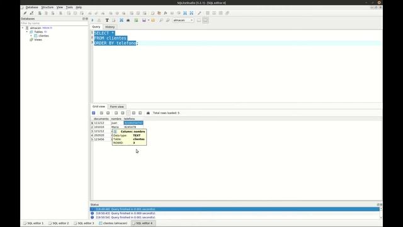
Task: Collapse the almacen database tree node
Action: coord(23,28)
